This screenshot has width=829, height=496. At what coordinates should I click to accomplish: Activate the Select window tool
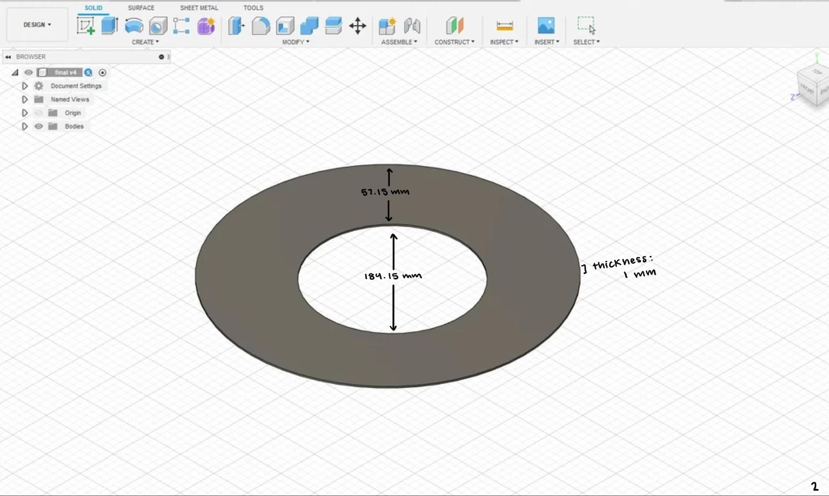tap(586, 25)
